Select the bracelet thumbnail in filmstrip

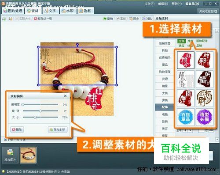(28, 155)
